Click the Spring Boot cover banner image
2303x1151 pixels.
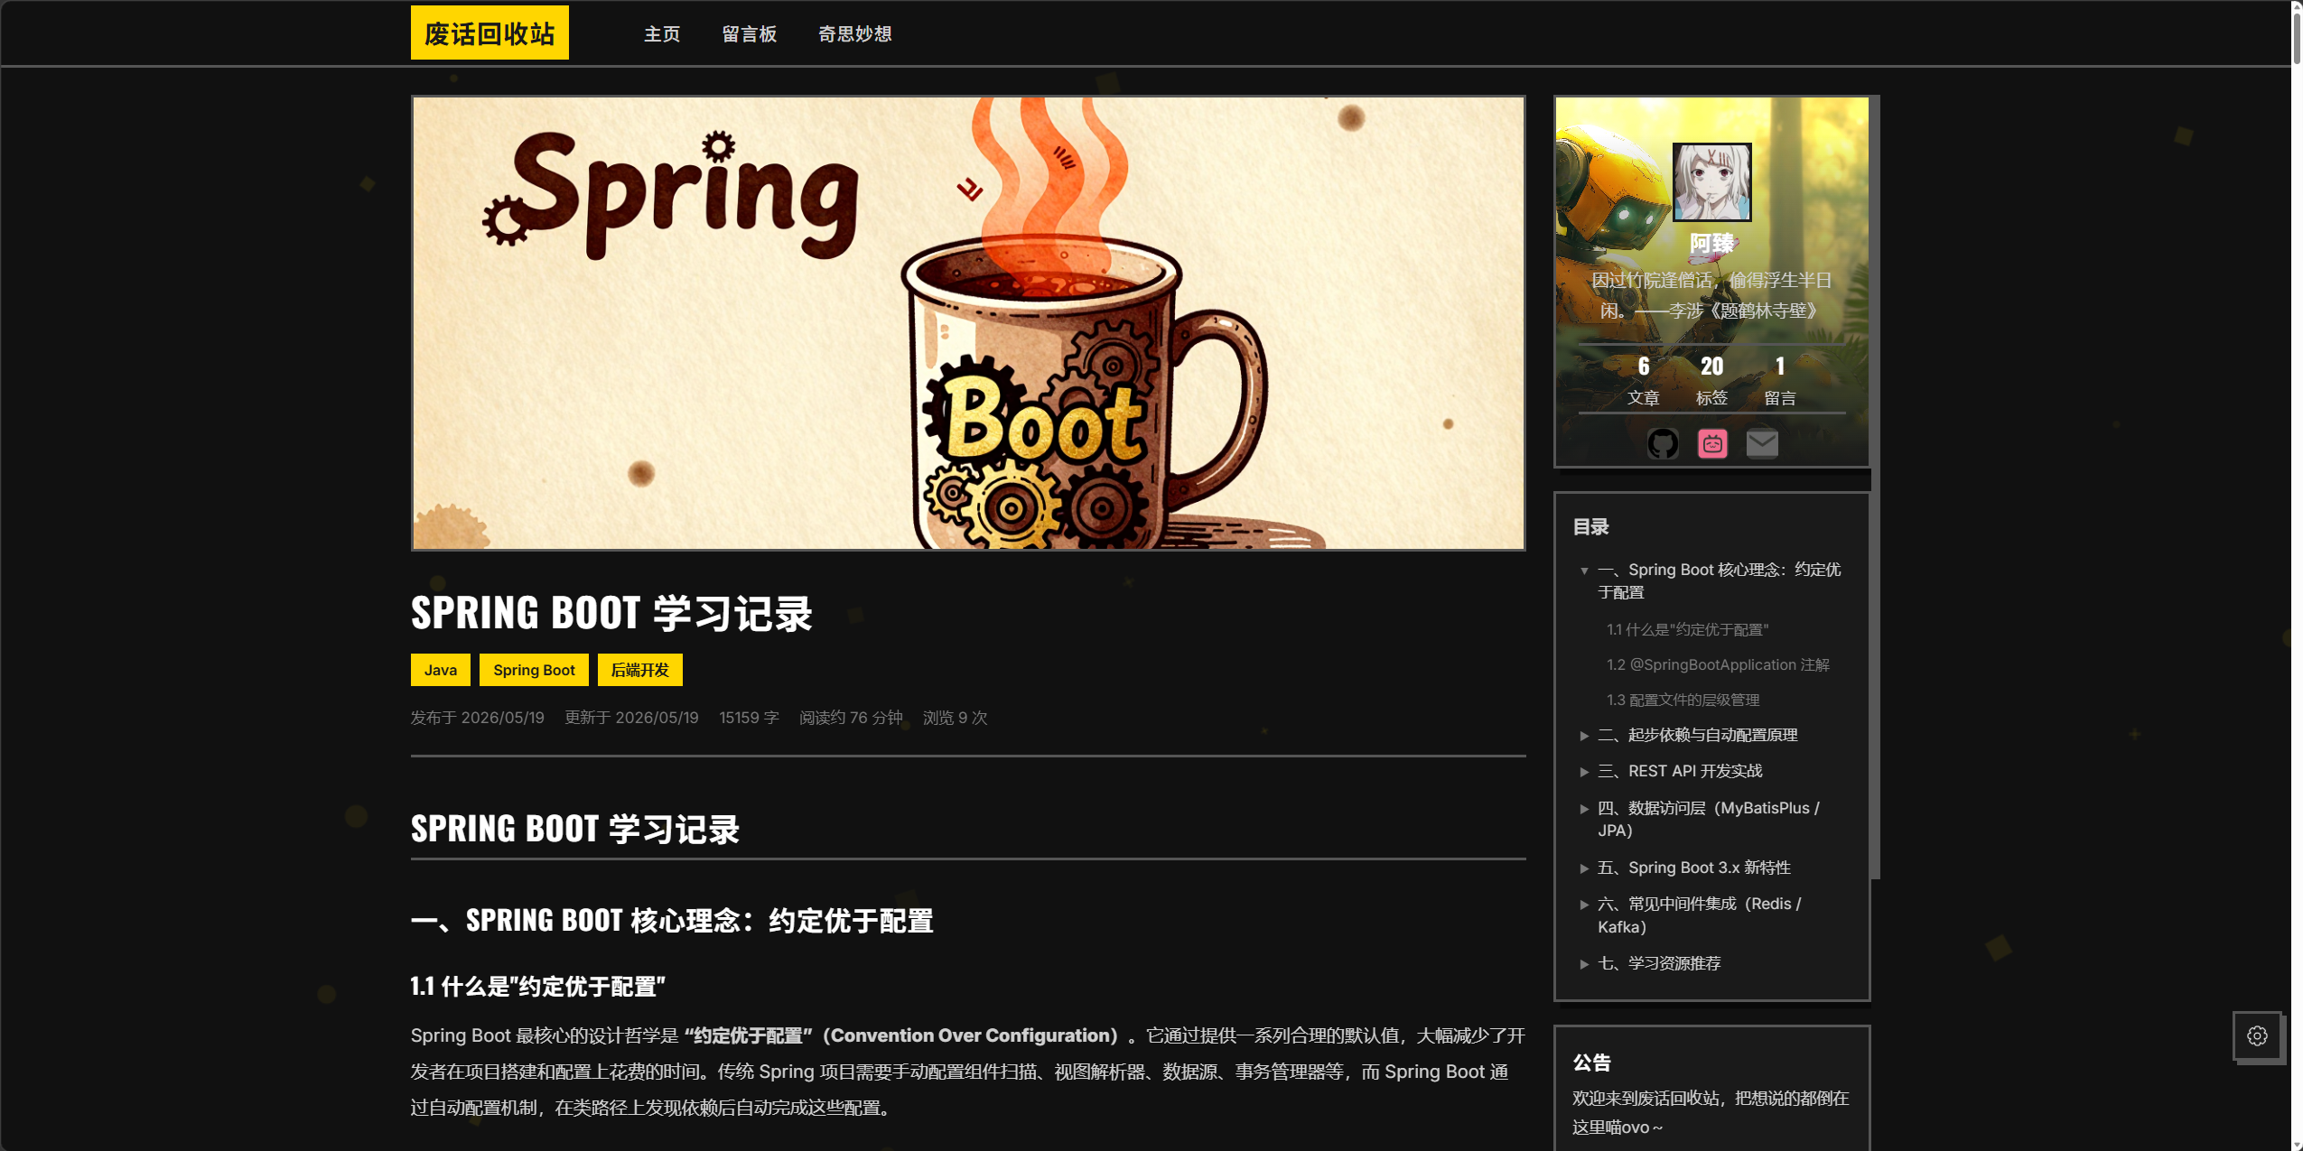pyautogui.click(x=968, y=323)
